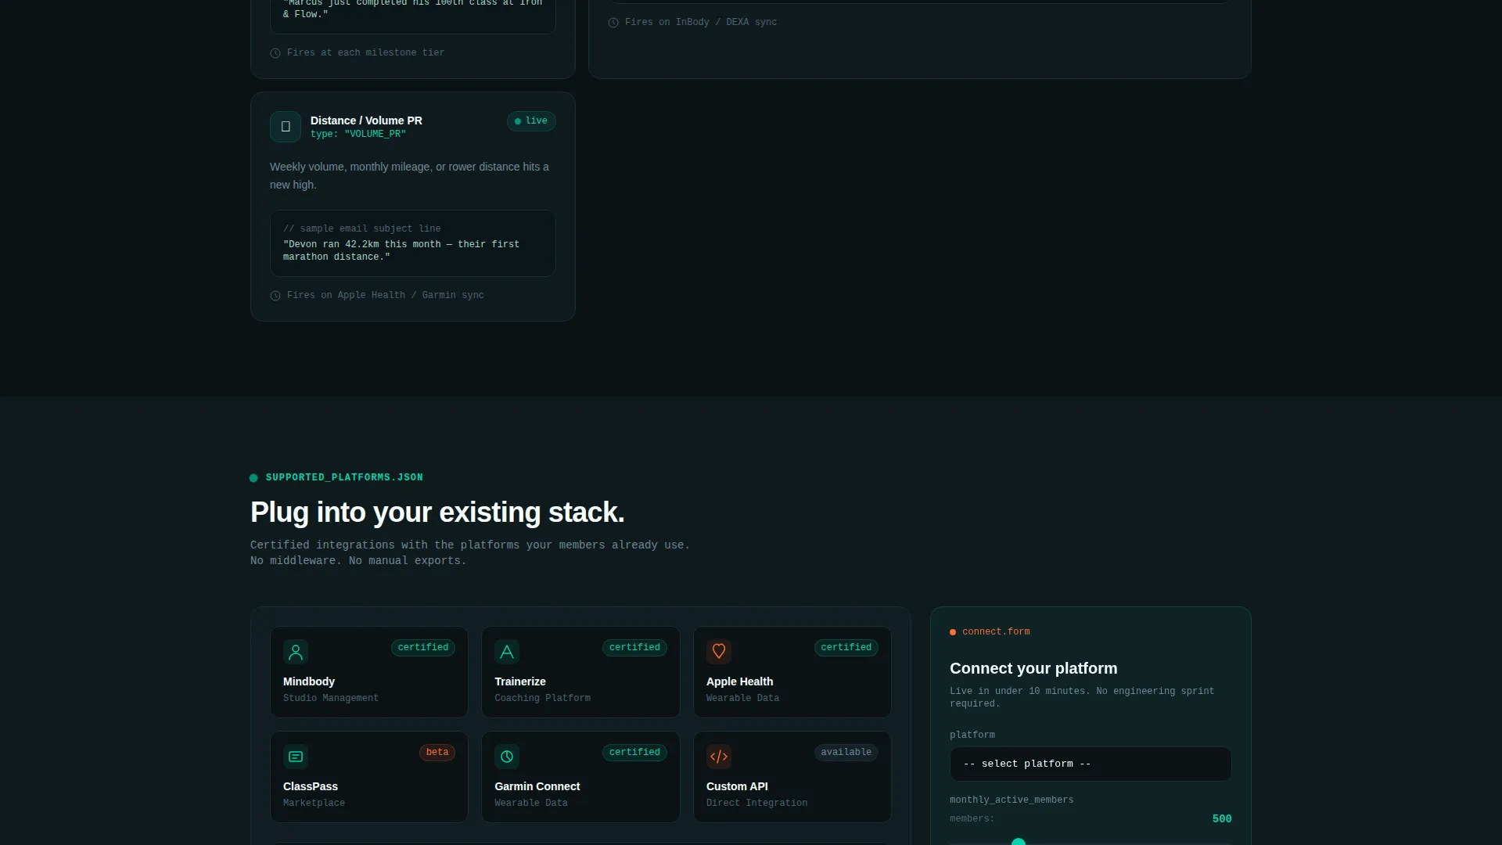Image resolution: width=1502 pixels, height=845 pixels.
Task: Click the Trainerize letter-A icon
Action: 507,652
